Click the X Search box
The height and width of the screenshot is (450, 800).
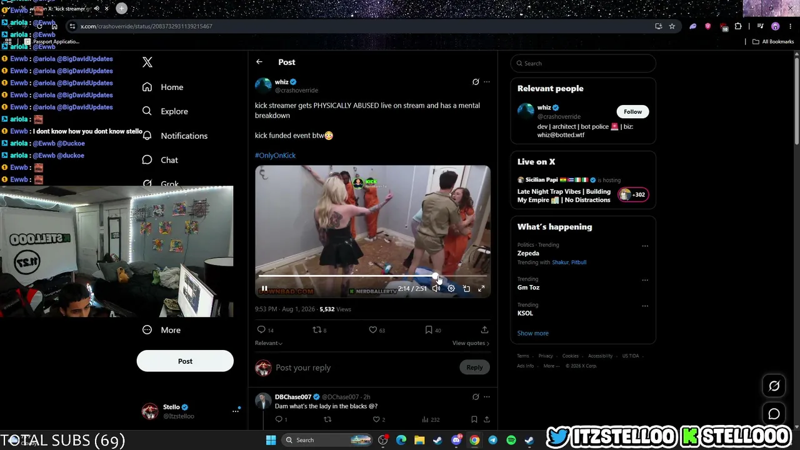[x=583, y=63]
